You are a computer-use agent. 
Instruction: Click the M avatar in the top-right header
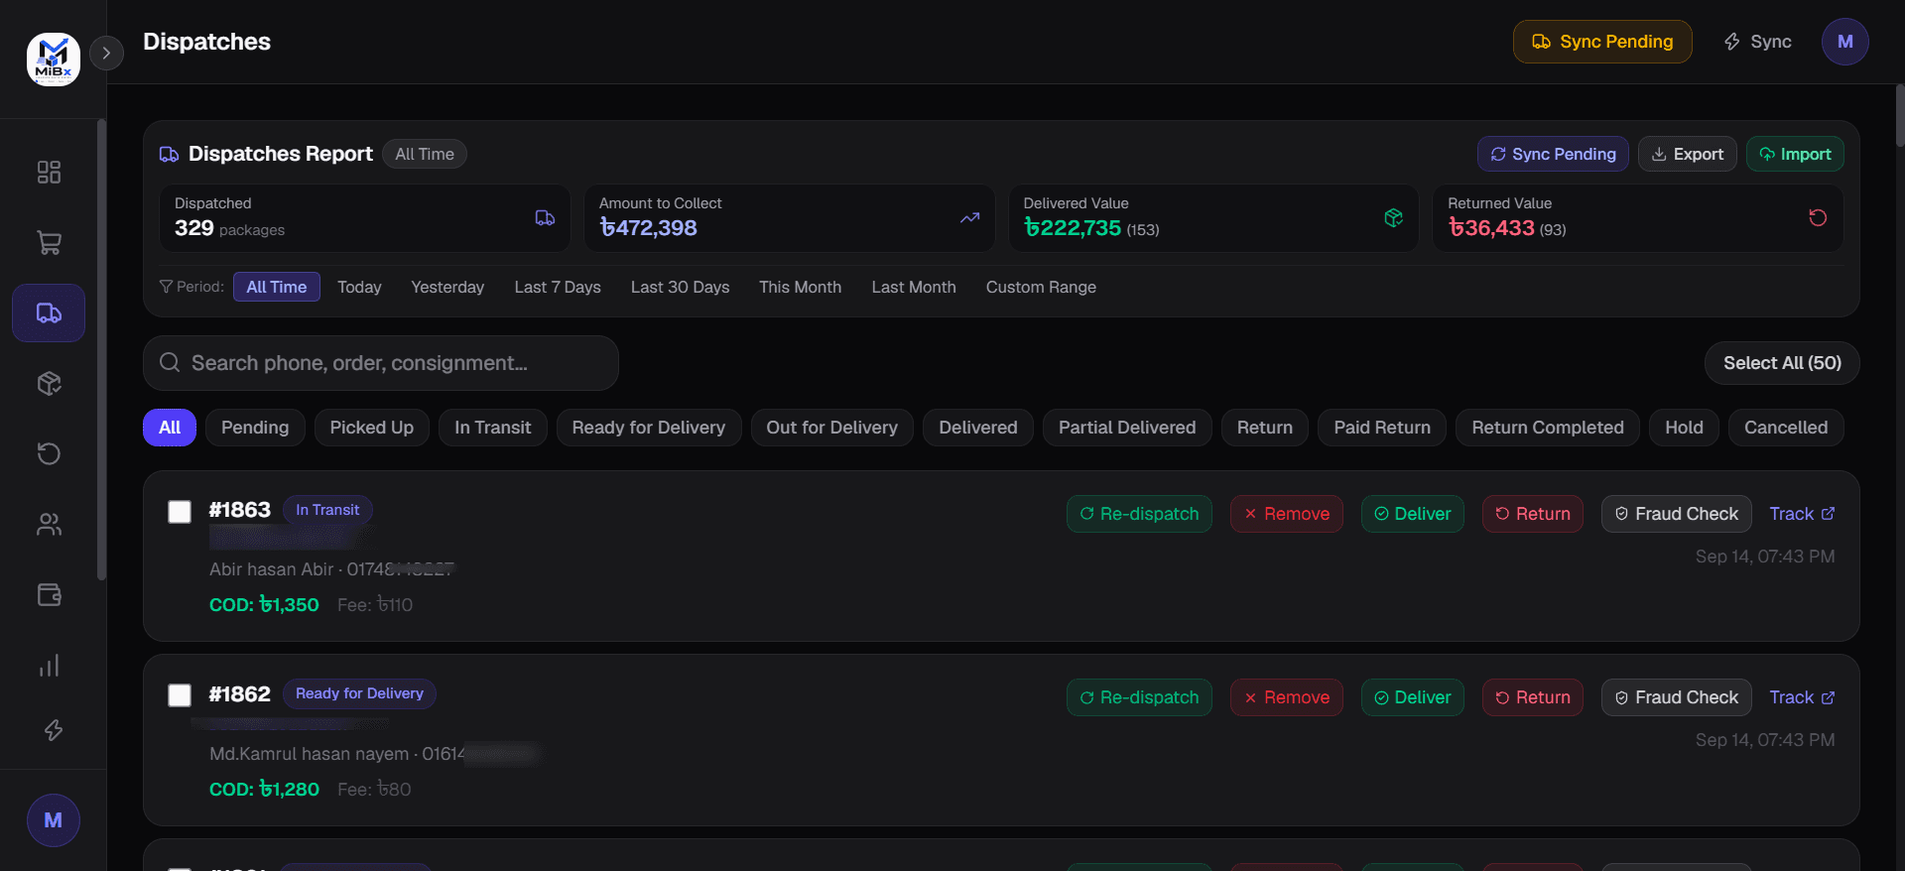(x=1844, y=42)
